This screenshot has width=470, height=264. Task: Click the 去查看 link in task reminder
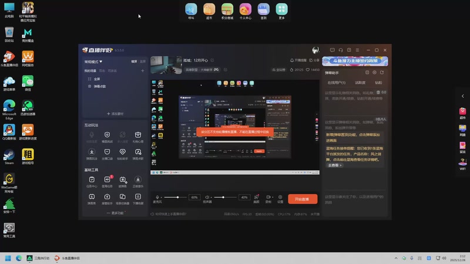pyautogui.click(x=334, y=165)
